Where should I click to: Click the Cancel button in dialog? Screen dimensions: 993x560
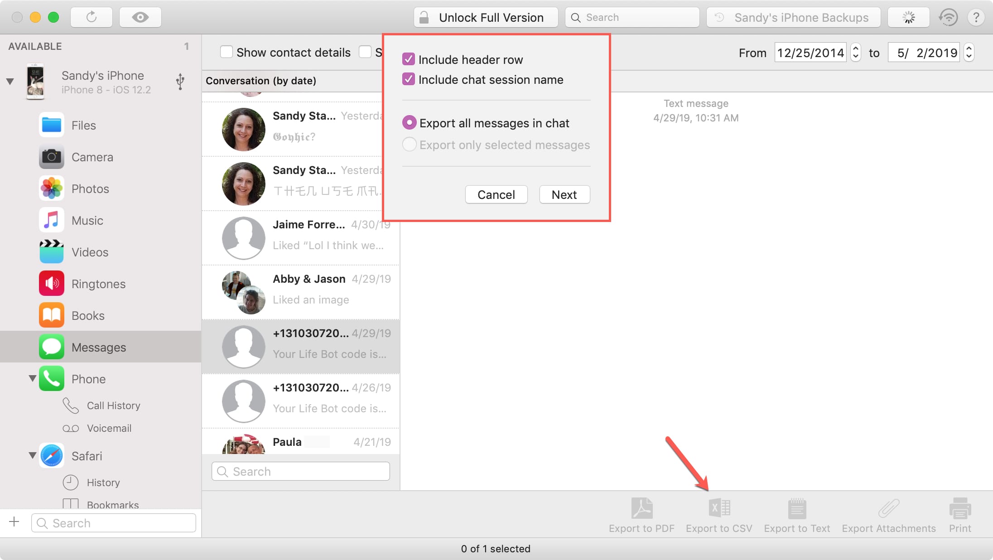tap(496, 195)
